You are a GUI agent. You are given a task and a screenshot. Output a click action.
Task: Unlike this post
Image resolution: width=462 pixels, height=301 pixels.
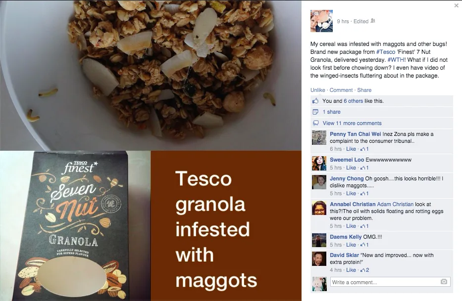pyautogui.click(x=317, y=90)
